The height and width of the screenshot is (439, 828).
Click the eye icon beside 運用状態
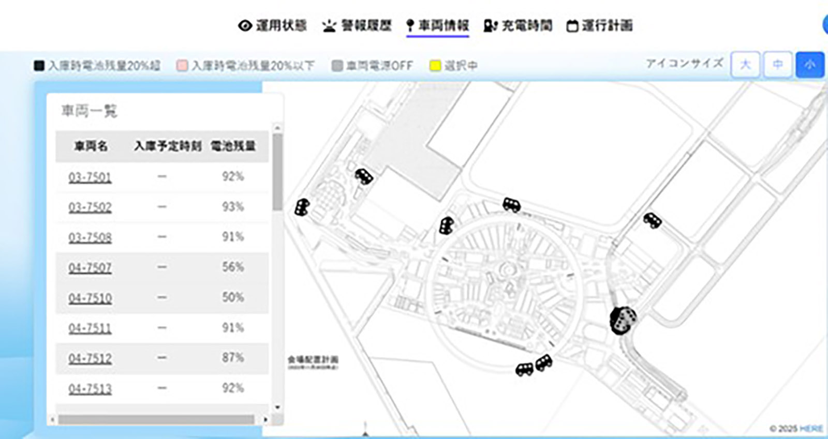pyautogui.click(x=245, y=26)
